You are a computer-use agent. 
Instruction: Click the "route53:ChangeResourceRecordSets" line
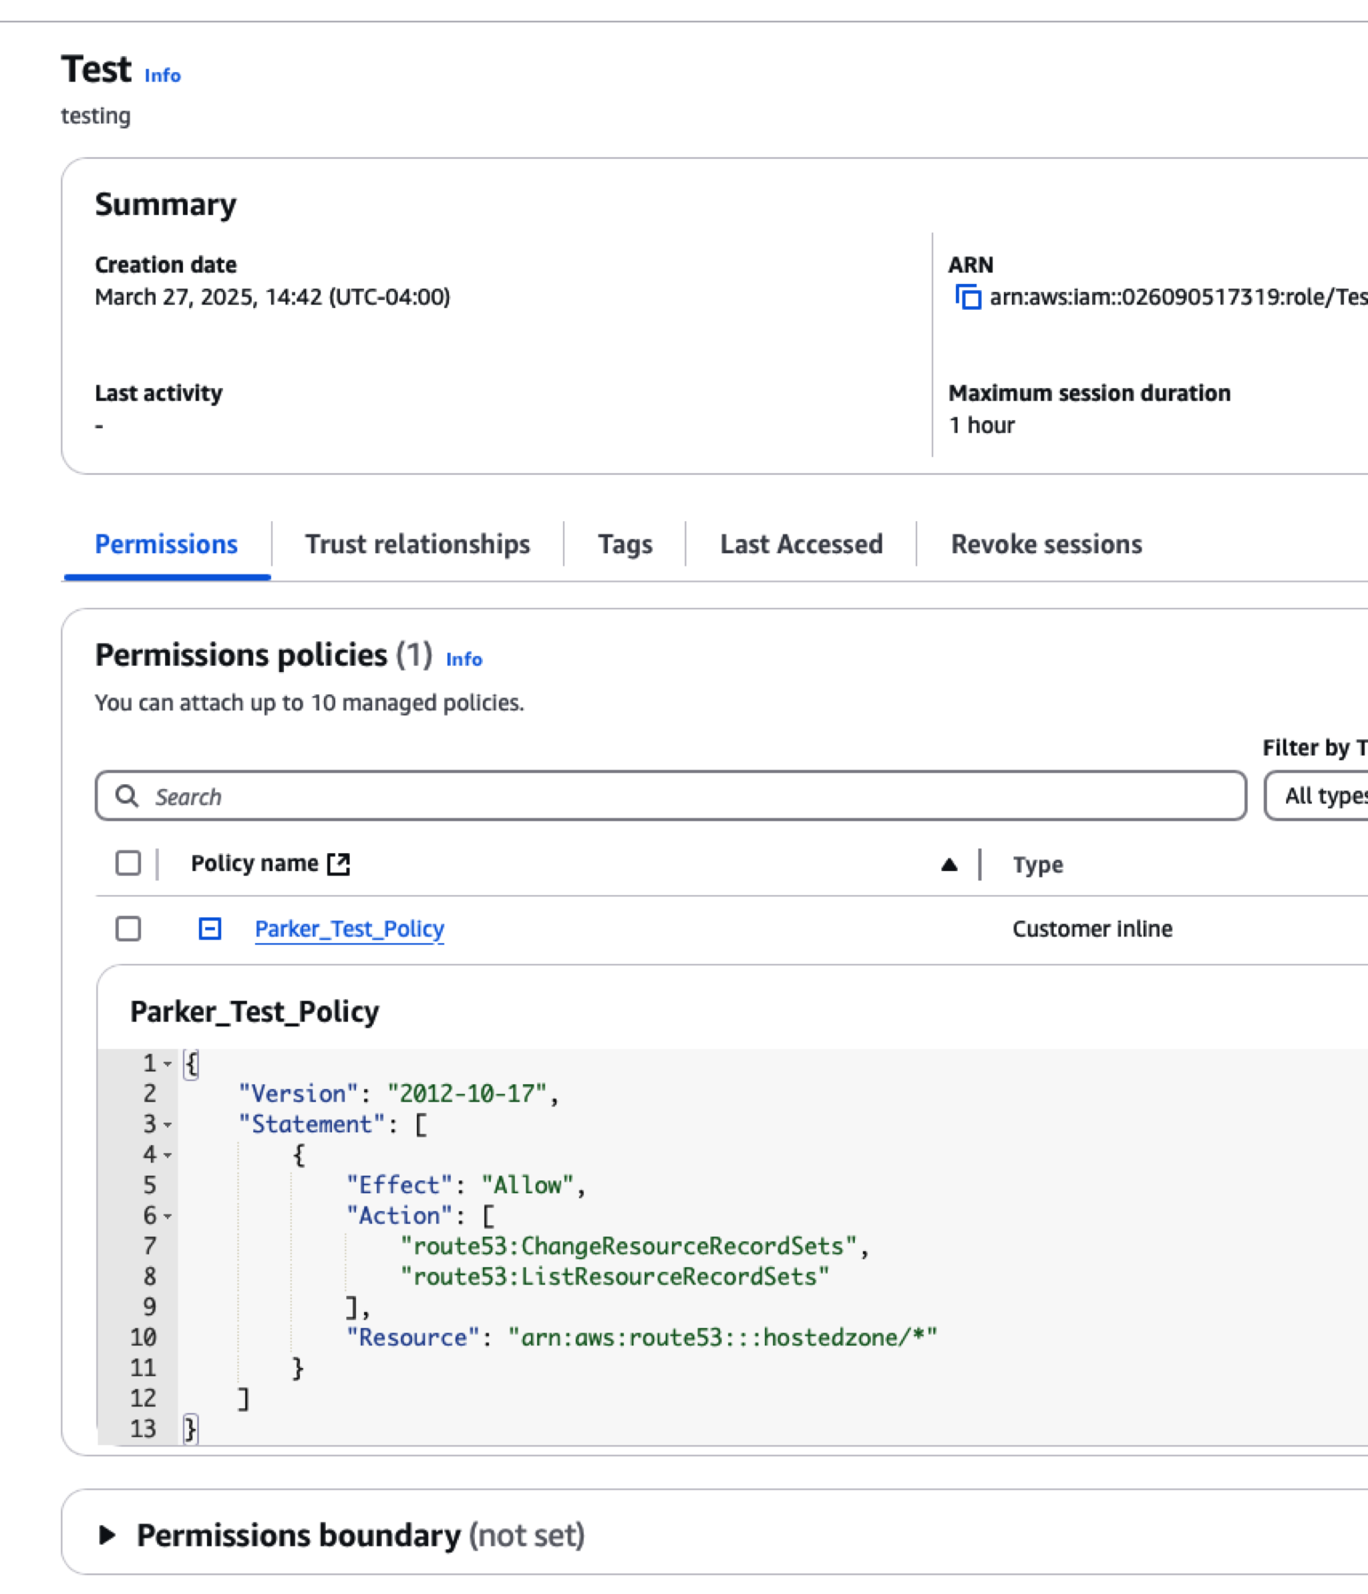point(635,1247)
